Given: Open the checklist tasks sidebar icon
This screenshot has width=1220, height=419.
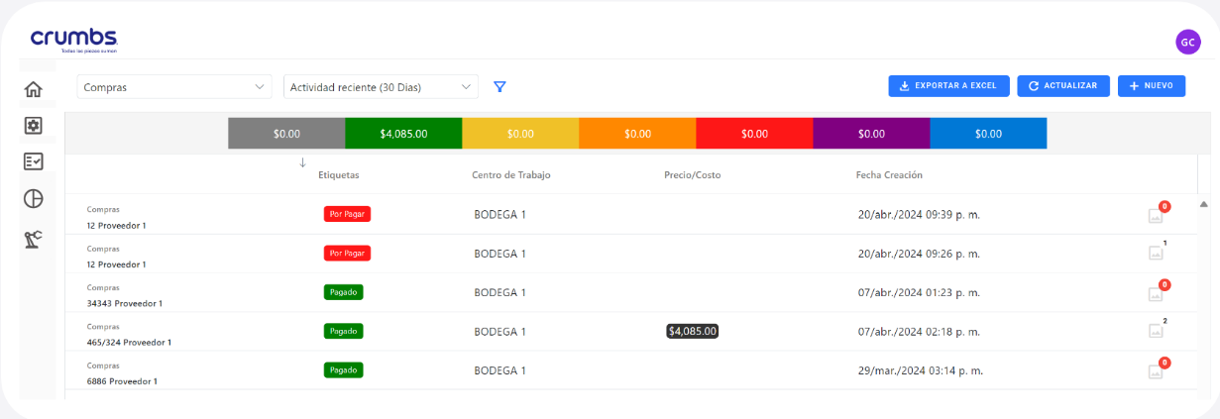Looking at the screenshot, I should (x=33, y=161).
